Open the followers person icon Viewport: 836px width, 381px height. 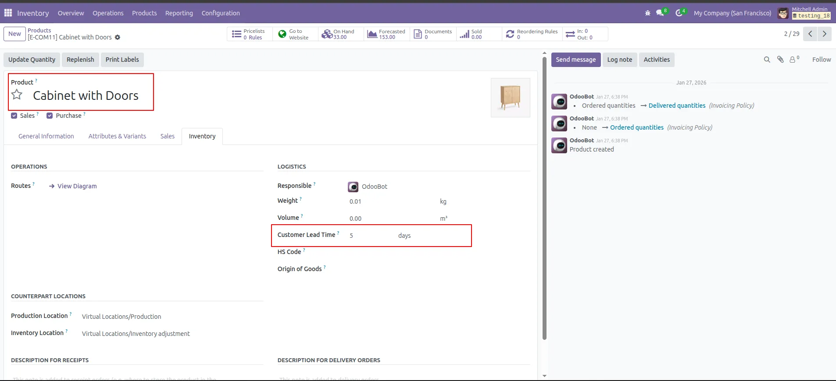pos(793,60)
